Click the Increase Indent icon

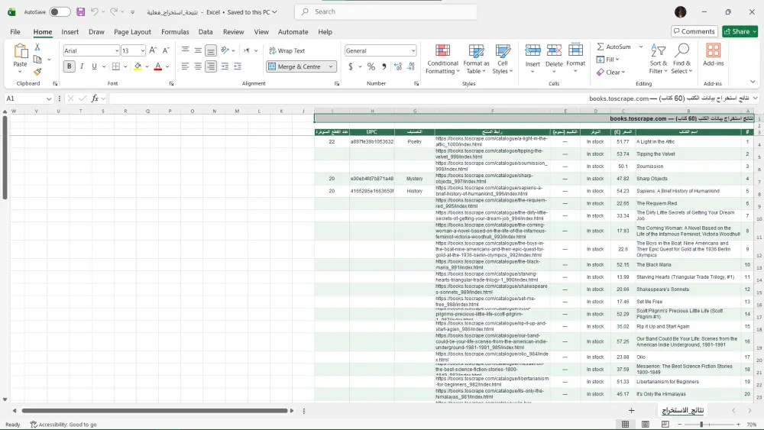click(238, 66)
